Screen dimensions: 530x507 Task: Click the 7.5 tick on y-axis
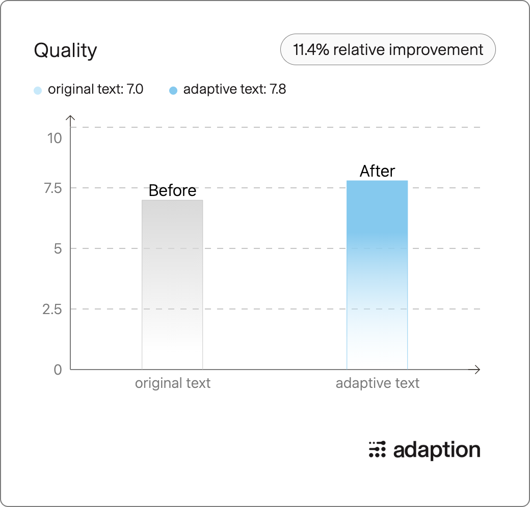click(53, 188)
